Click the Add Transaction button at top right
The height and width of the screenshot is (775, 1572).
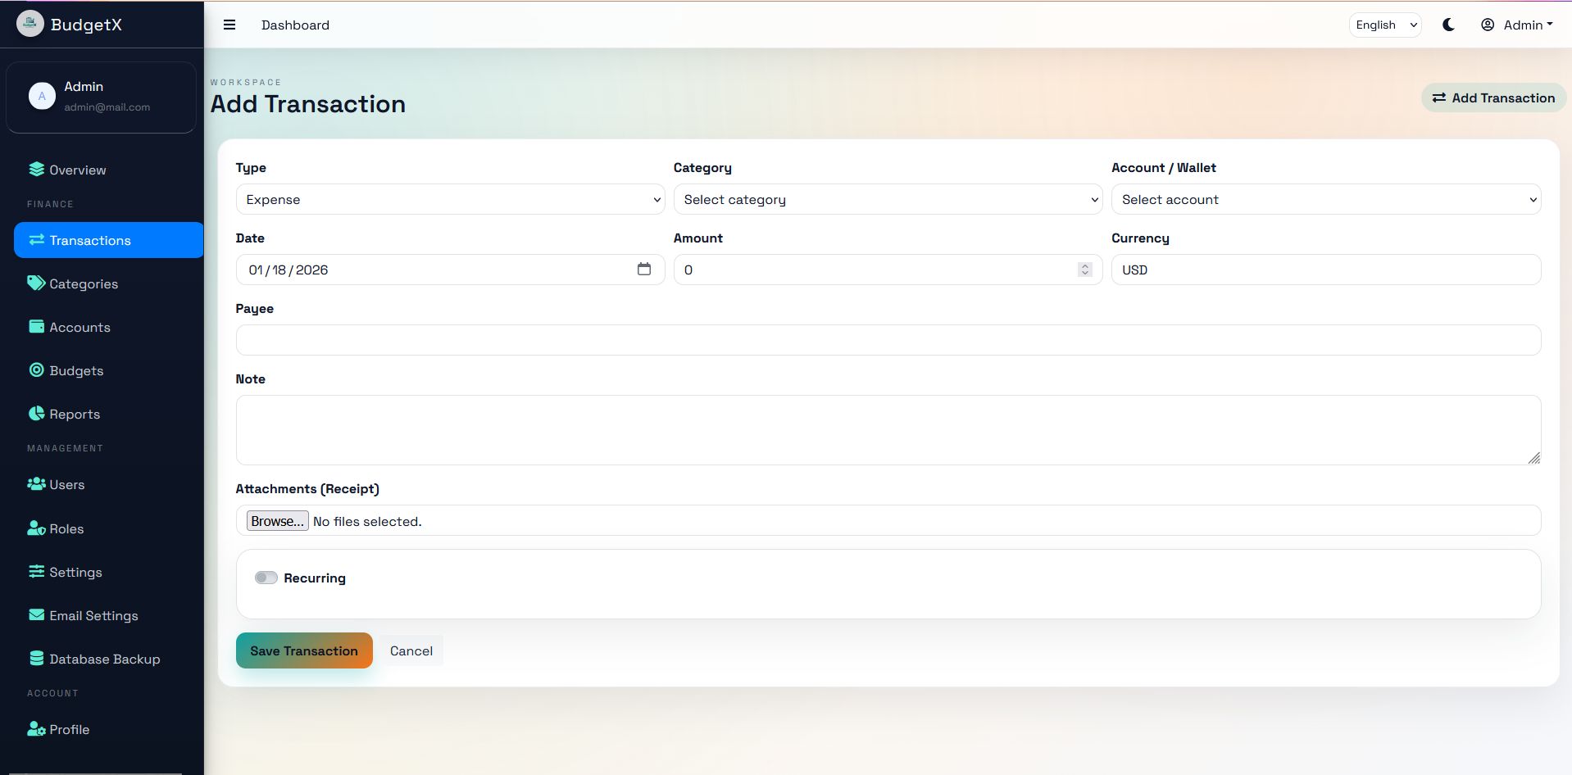tap(1493, 97)
